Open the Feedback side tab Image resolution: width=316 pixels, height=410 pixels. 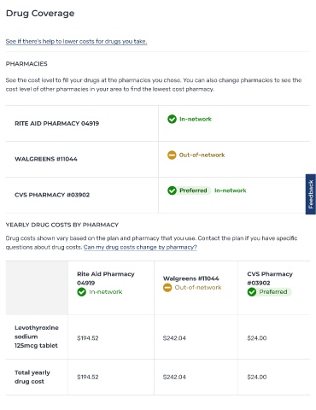click(x=311, y=194)
